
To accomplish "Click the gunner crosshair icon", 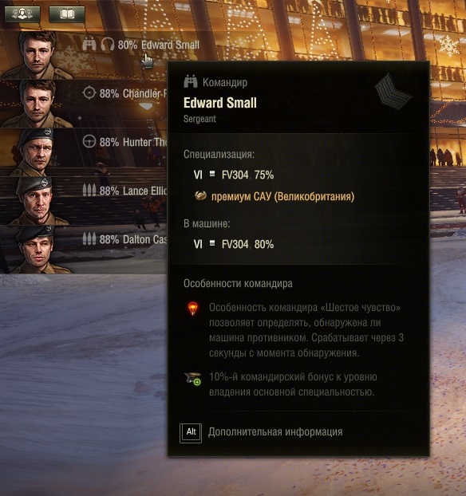I will (89, 93).
